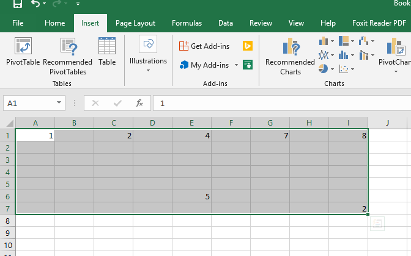Click the Enter checkmark formula button

click(117, 103)
